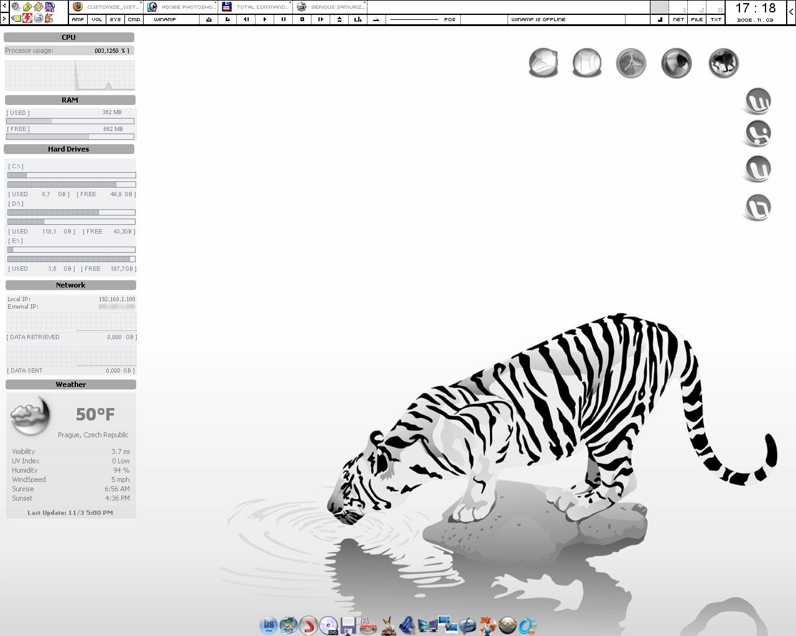Click the topmost uTorrent-style desktop icon
The height and width of the screenshot is (636, 796).
click(x=757, y=101)
